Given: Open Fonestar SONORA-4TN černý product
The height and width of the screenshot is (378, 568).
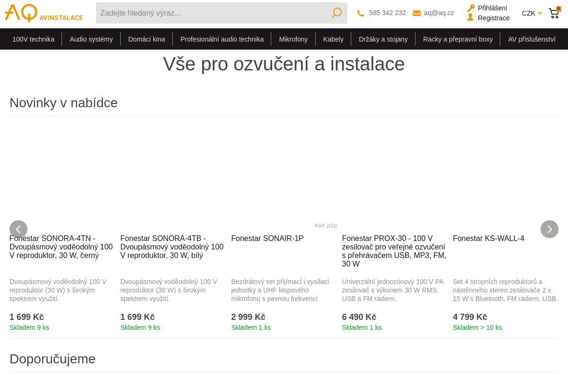Looking at the screenshot, I should [x=61, y=247].
